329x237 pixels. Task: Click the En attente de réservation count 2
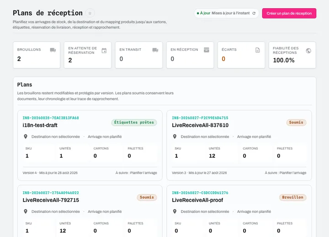point(70,60)
